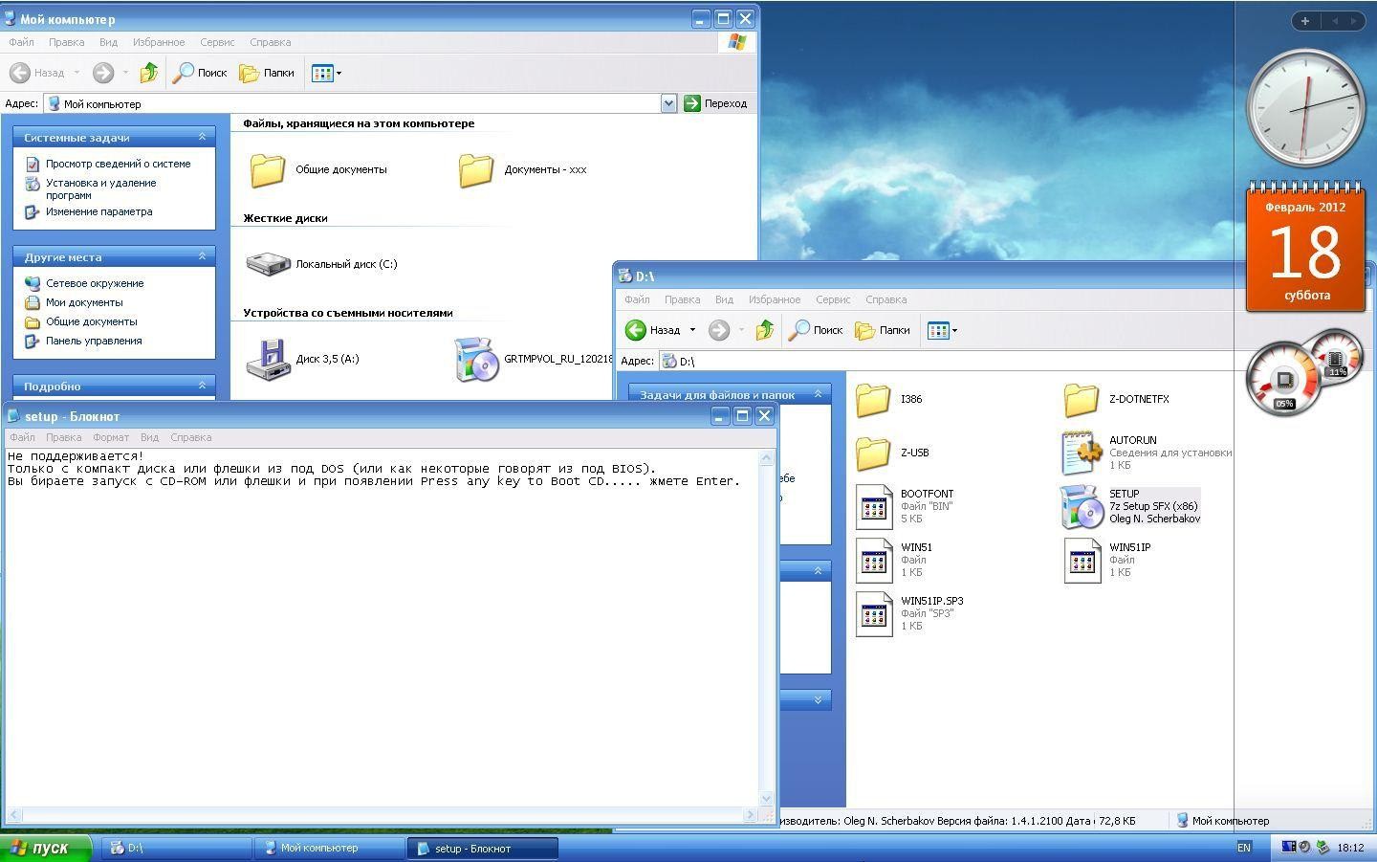Select Документы - xxx folder icon
The image size is (1377, 862).
pyautogui.click(x=475, y=169)
